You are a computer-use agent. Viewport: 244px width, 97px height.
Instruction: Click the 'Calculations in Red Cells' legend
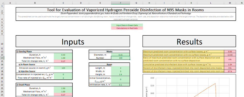click(127, 28)
